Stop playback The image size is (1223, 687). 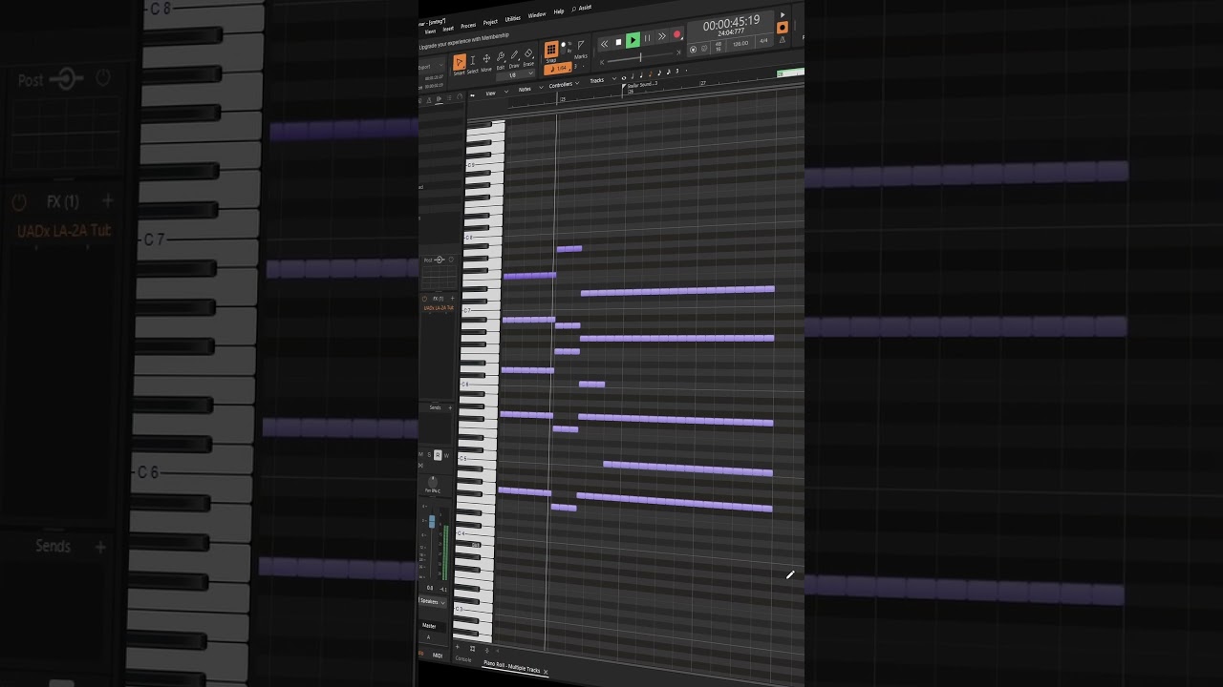pyautogui.click(x=618, y=42)
